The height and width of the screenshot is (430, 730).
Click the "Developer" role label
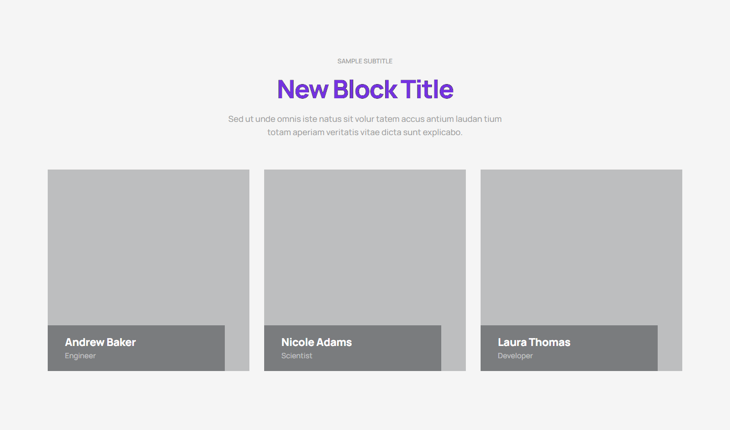[515, 356]
